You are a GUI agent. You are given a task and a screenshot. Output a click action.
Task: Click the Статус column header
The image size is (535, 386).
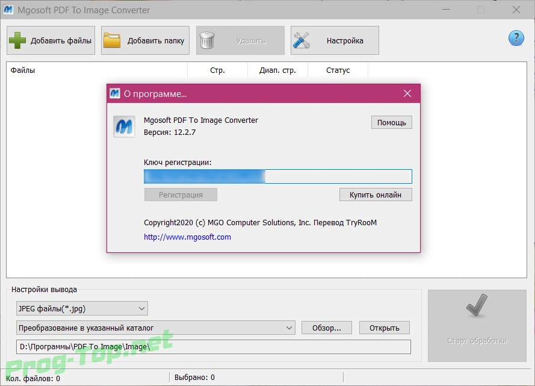(x=338, y=70)
